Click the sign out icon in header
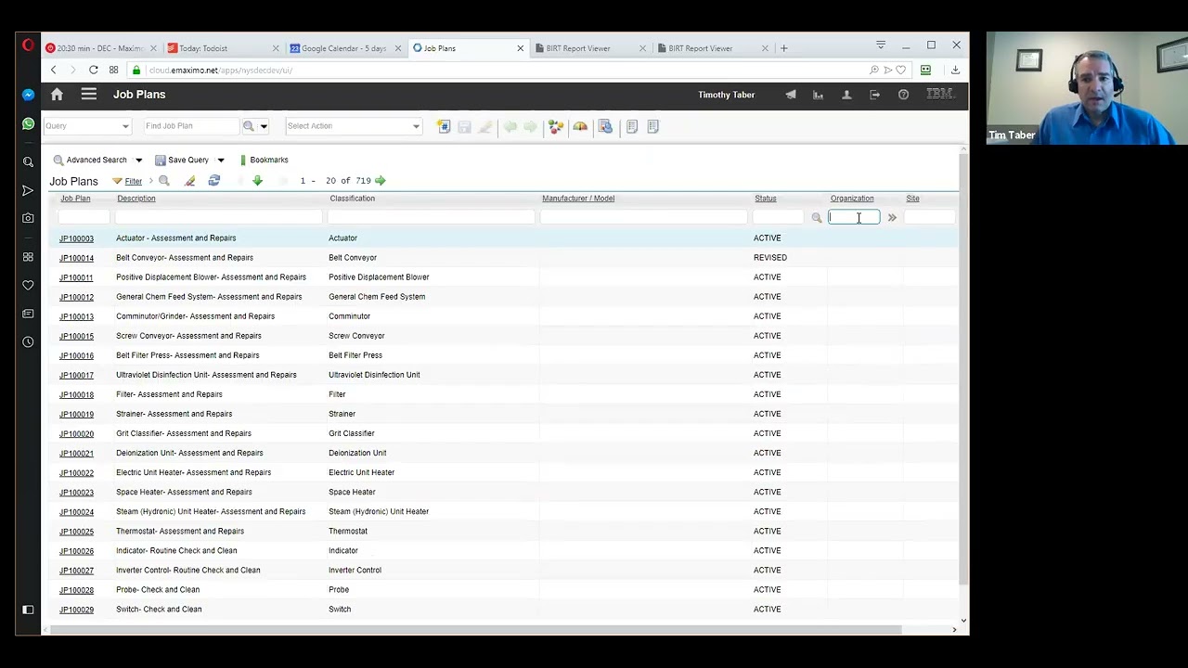This screenshot has height=668, width=1188. pos(874,95)
